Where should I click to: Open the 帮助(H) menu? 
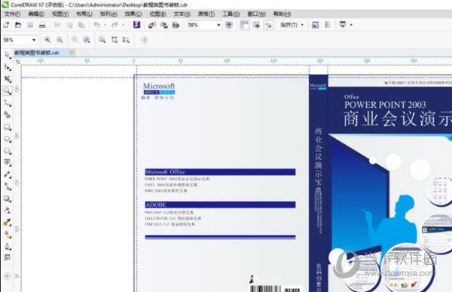(282, 14)
